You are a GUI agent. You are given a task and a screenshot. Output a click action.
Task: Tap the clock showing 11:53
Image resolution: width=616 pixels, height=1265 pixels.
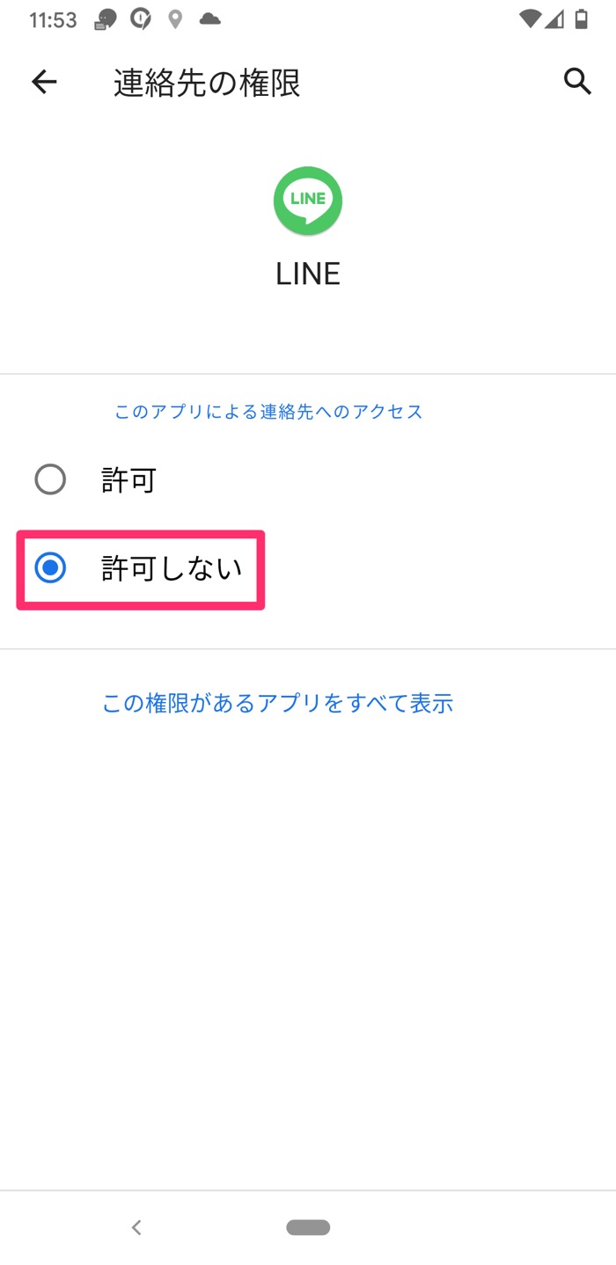[x=53, y=18]
